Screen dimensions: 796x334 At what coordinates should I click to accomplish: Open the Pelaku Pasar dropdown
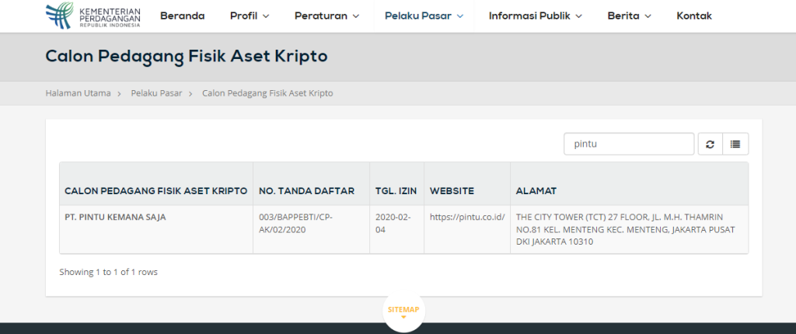(424, 16)
